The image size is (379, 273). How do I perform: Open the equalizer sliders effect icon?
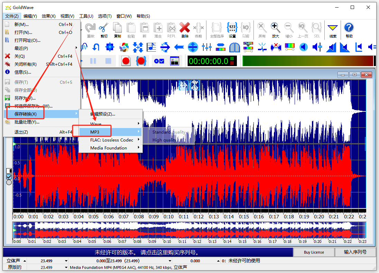(x=207, y=47)
